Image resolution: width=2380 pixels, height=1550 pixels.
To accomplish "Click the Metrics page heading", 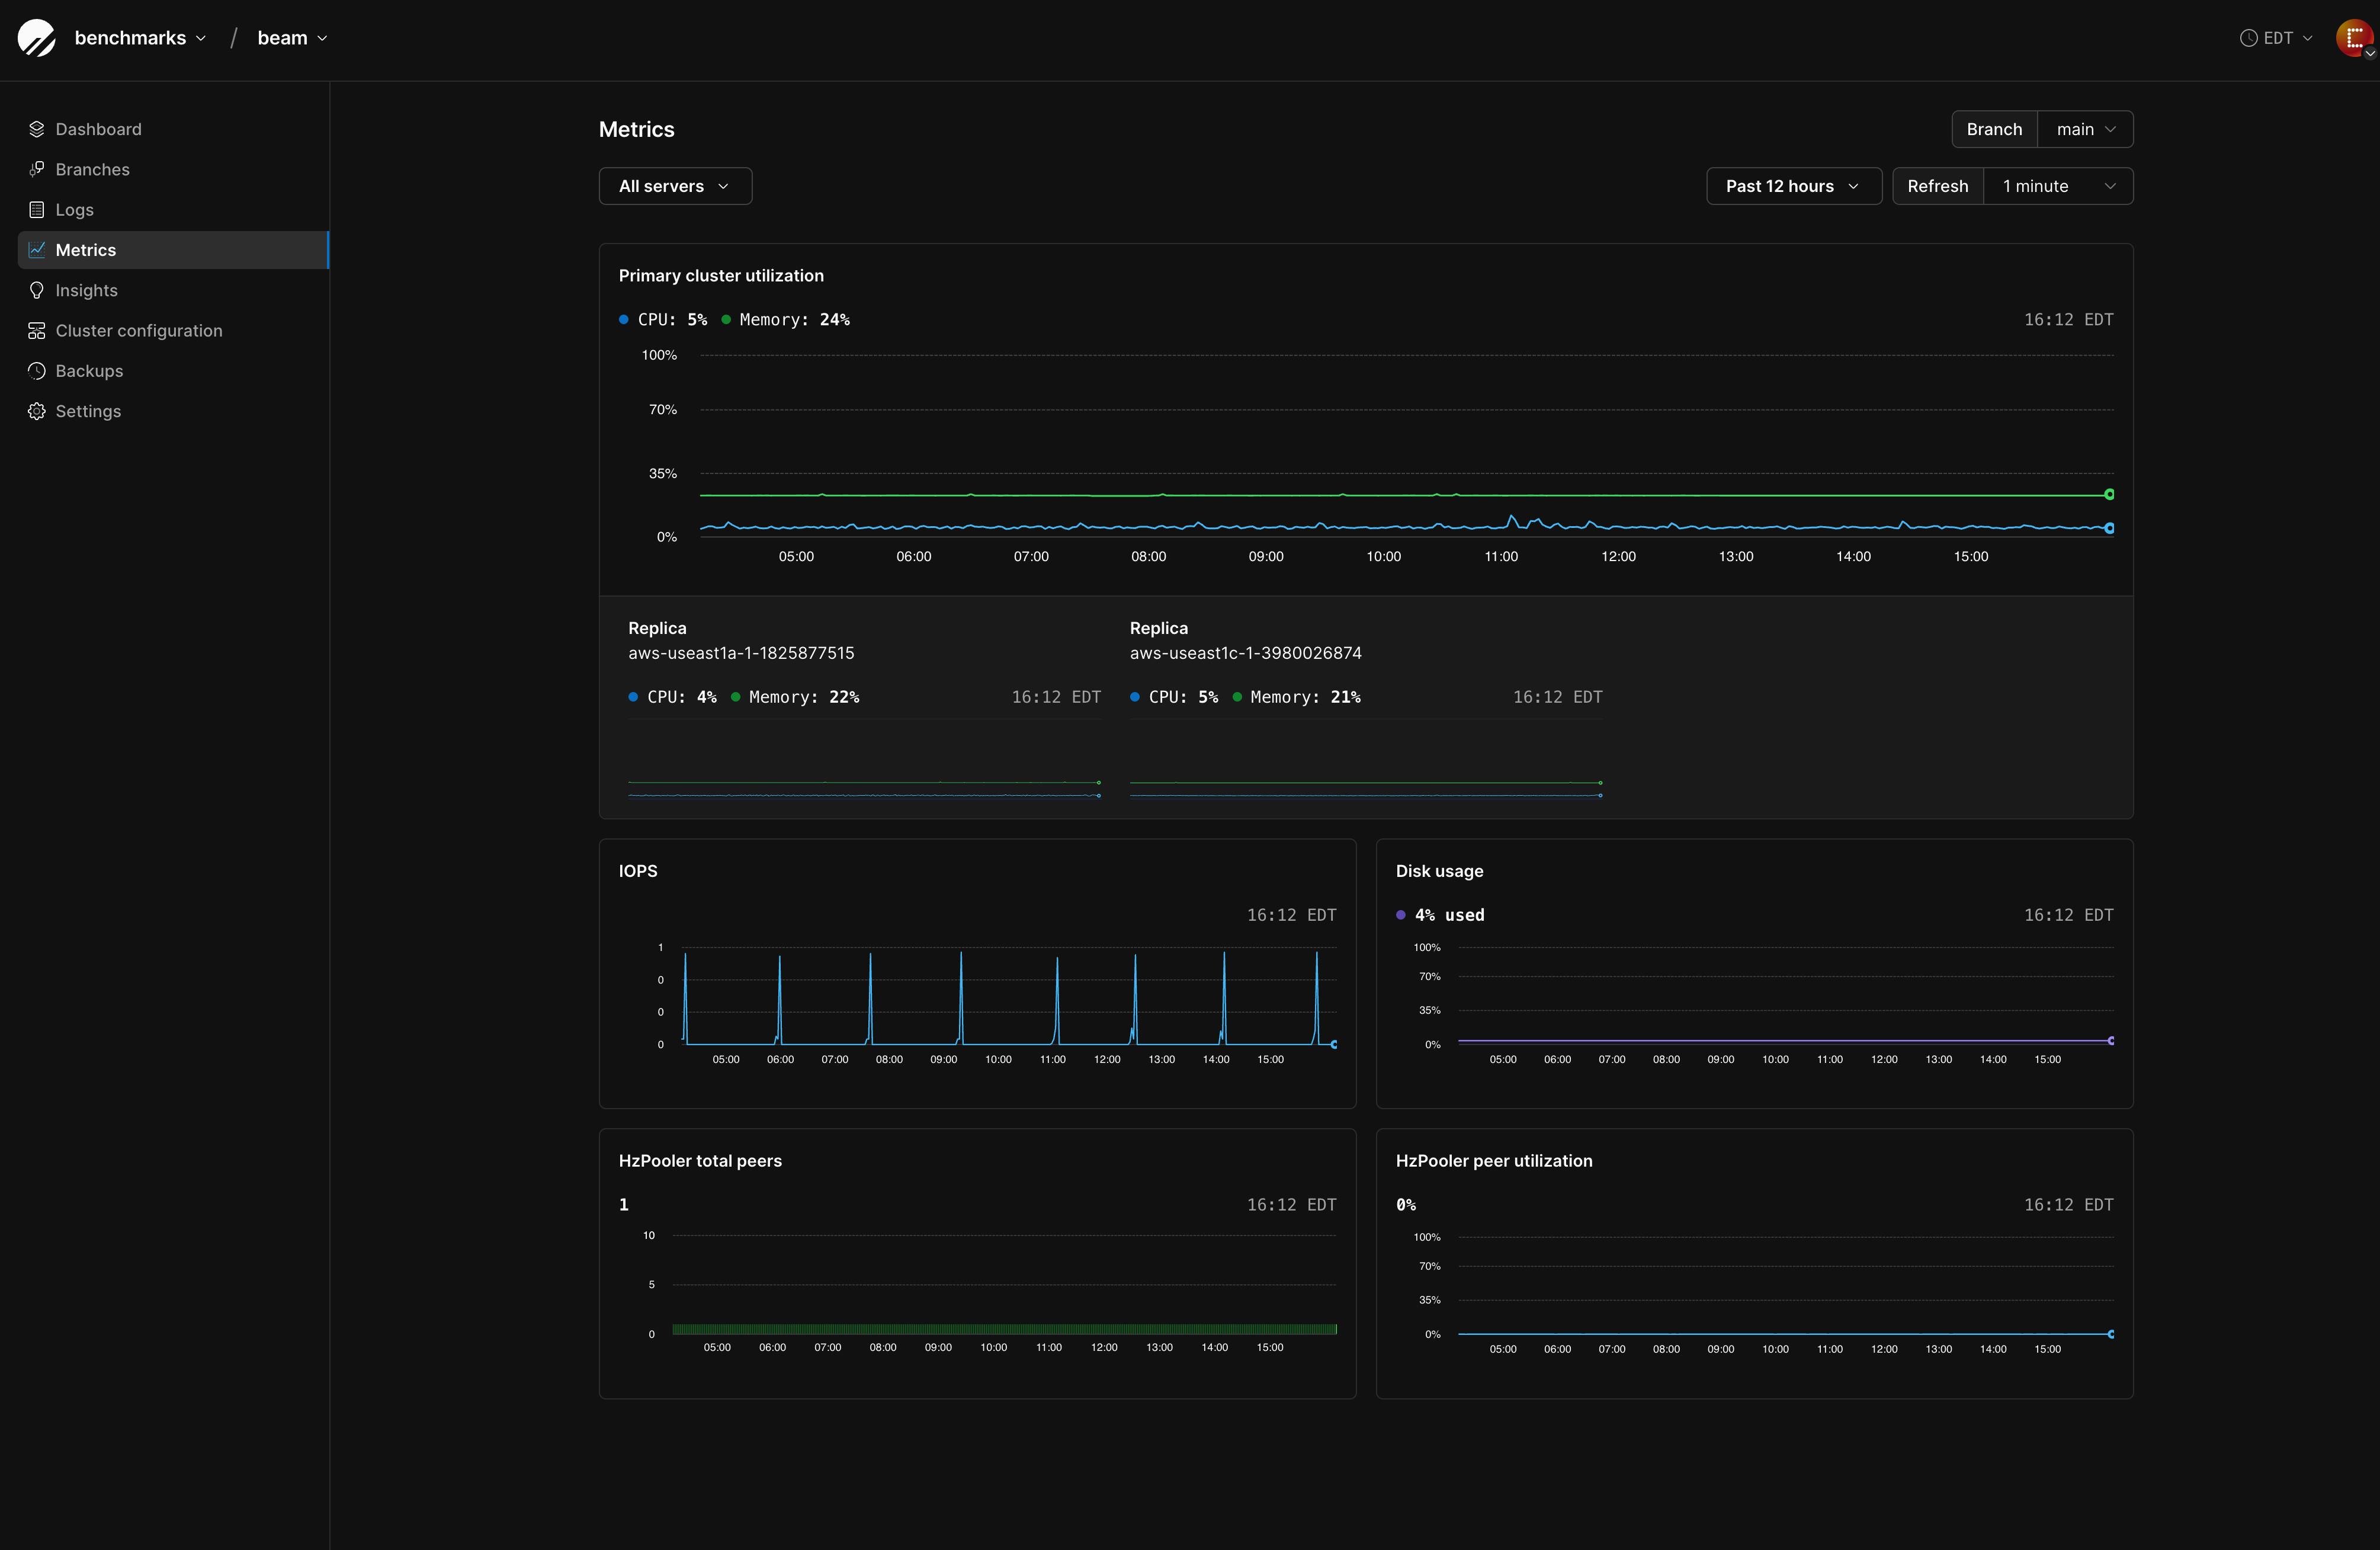I will [x=636, y=129].
